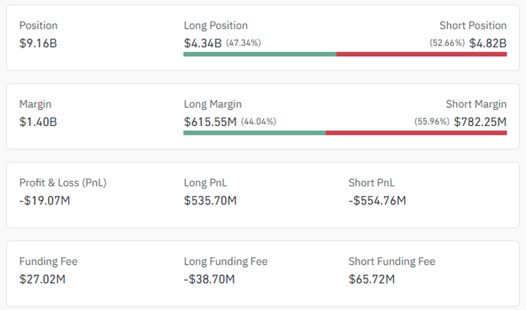Select the short position percentage 52.66%
Image resolution: width=526 pixels, height=310 pixels.
[447, 43]
